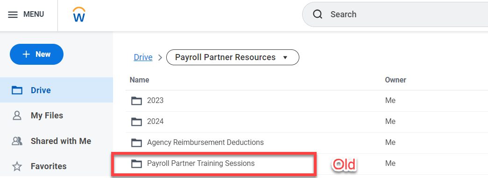Click the Favorites star icon
The width and height of the screenshot is (488, 178).
pyautogui.click(x=17, y=166)
